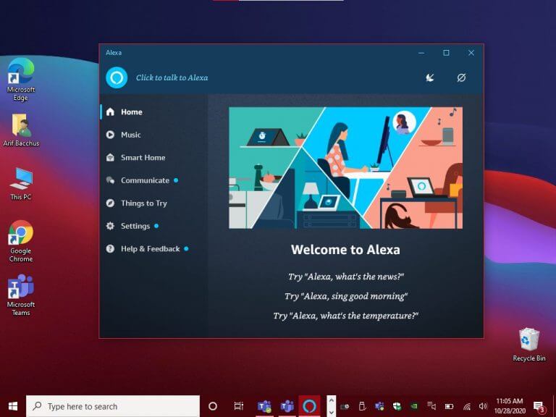The width and height of the screenshot is (556, 417).
Task: Click the taskbar down arrow scroll button
Action: tap(331, 412)
